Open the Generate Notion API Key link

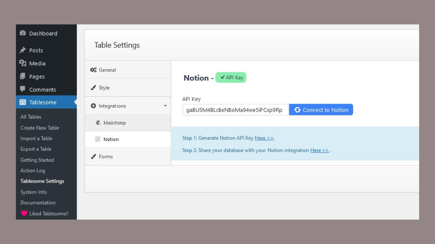coord(264,138)
